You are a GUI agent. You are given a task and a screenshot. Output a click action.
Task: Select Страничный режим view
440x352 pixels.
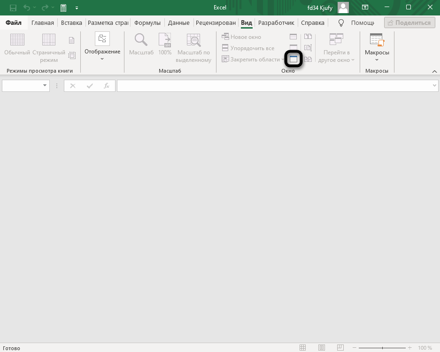click(49, 48)
